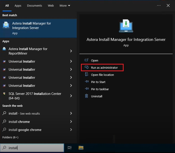Screen dimensions: 175x153
Task: Click the large Astera Install Manager preview icon
Action: click(126, 26)
